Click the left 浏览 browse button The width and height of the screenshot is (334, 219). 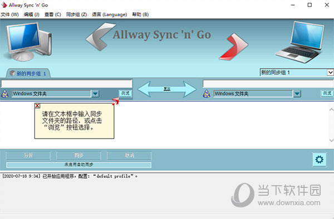(x=125, y=93)
